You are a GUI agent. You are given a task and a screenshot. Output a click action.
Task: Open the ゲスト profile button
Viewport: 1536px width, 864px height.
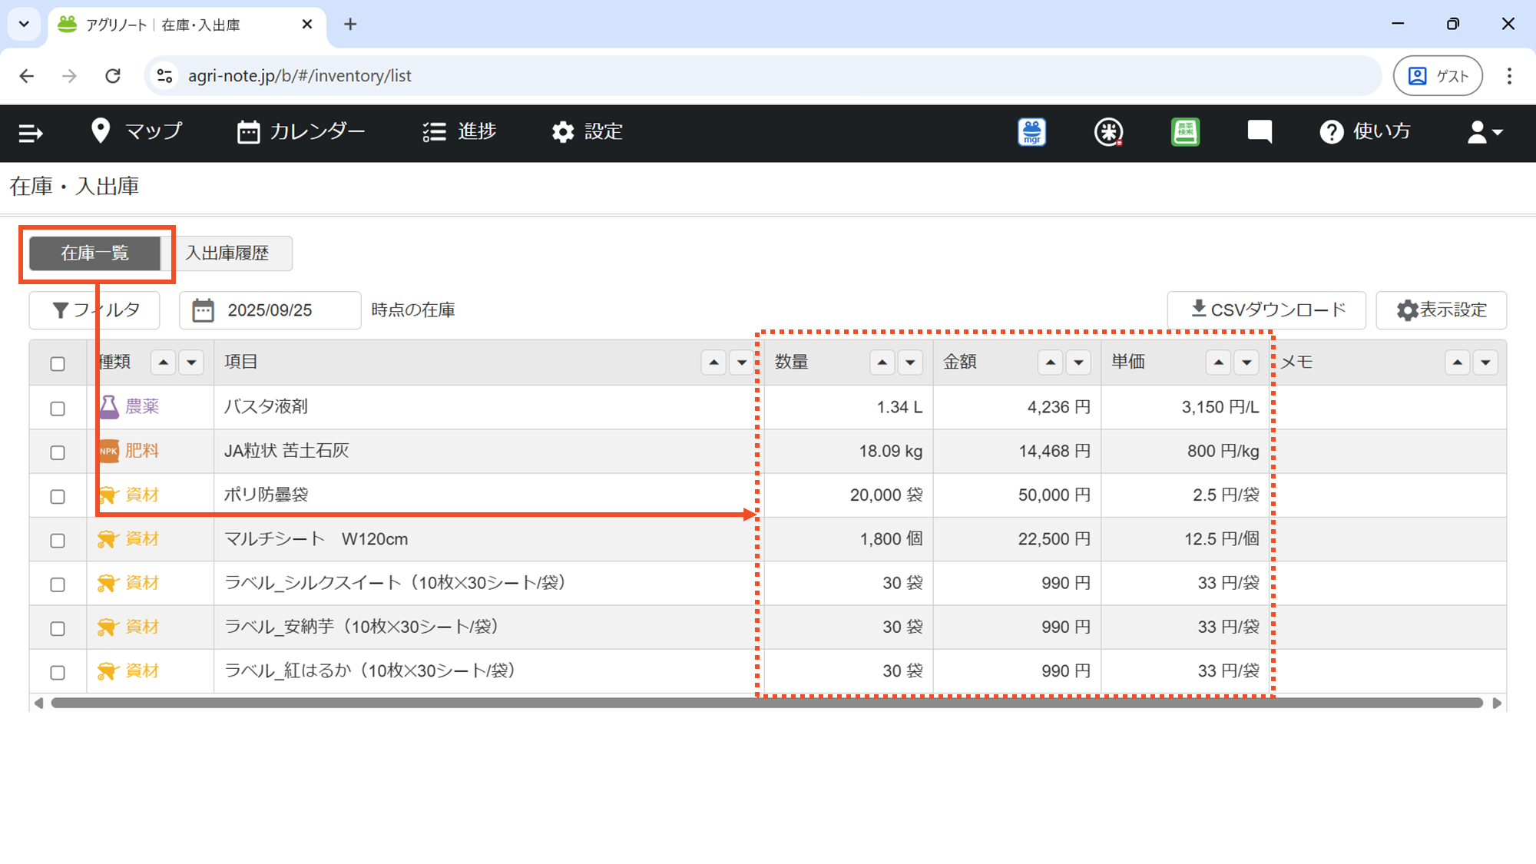[x=1438, y=76]
